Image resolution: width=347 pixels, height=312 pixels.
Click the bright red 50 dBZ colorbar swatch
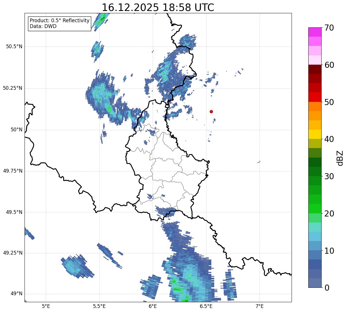click(315, 97)
